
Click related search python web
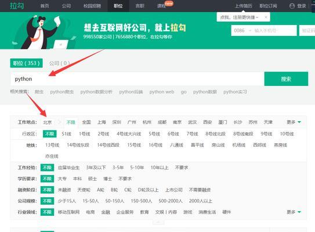(162, 92)
